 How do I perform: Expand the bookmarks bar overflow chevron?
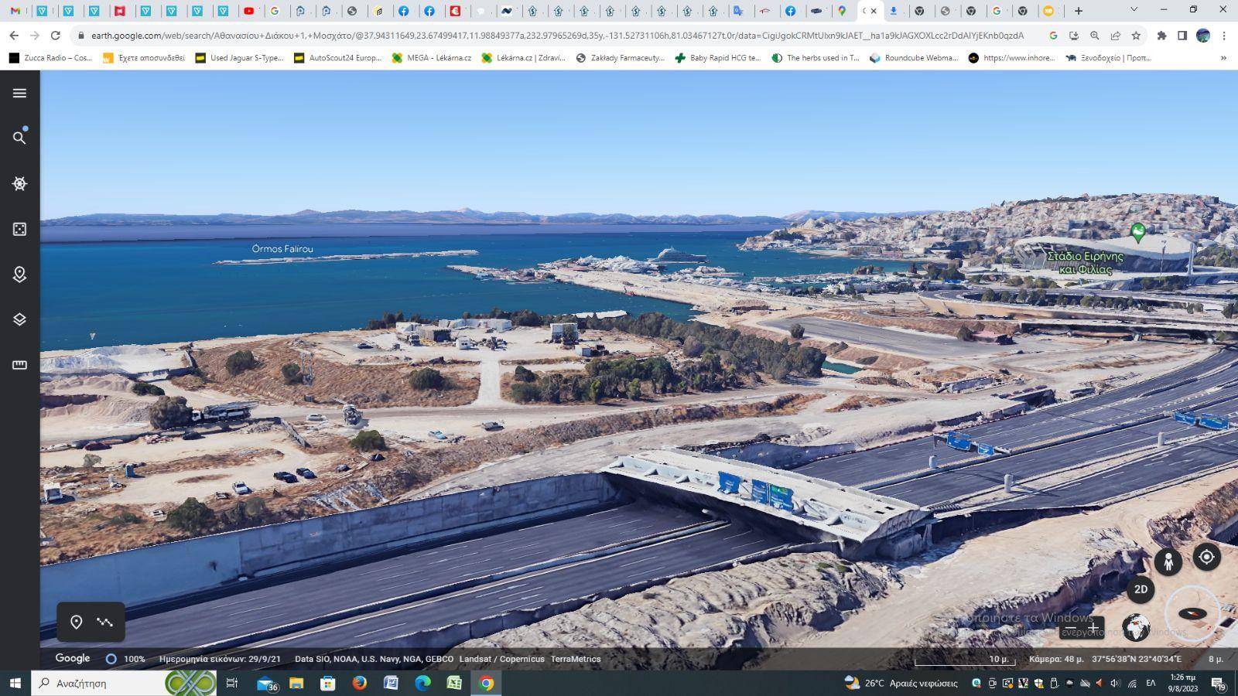(x=1224, y=57)
